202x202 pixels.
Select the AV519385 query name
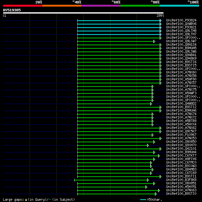(12, 10)
